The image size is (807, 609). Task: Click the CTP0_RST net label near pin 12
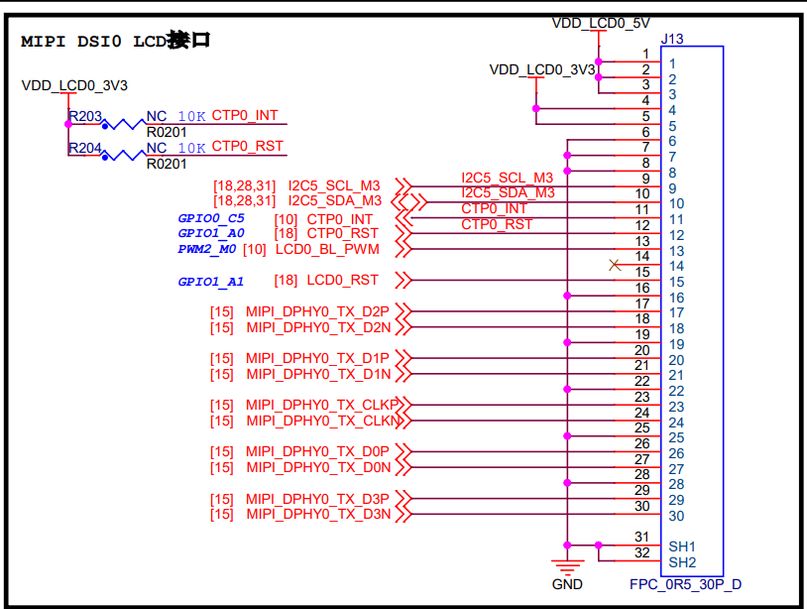497,224
